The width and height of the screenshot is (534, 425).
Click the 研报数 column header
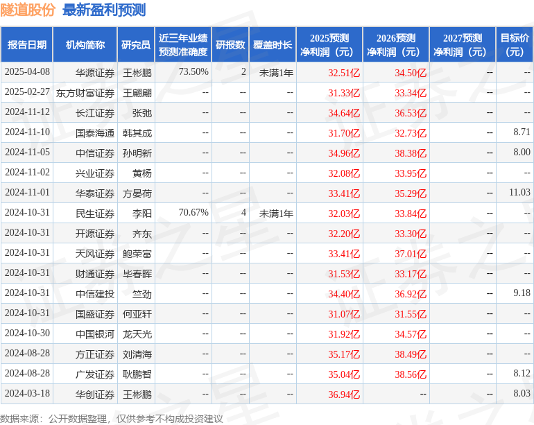pyautogui.click(x=230, y=44)
